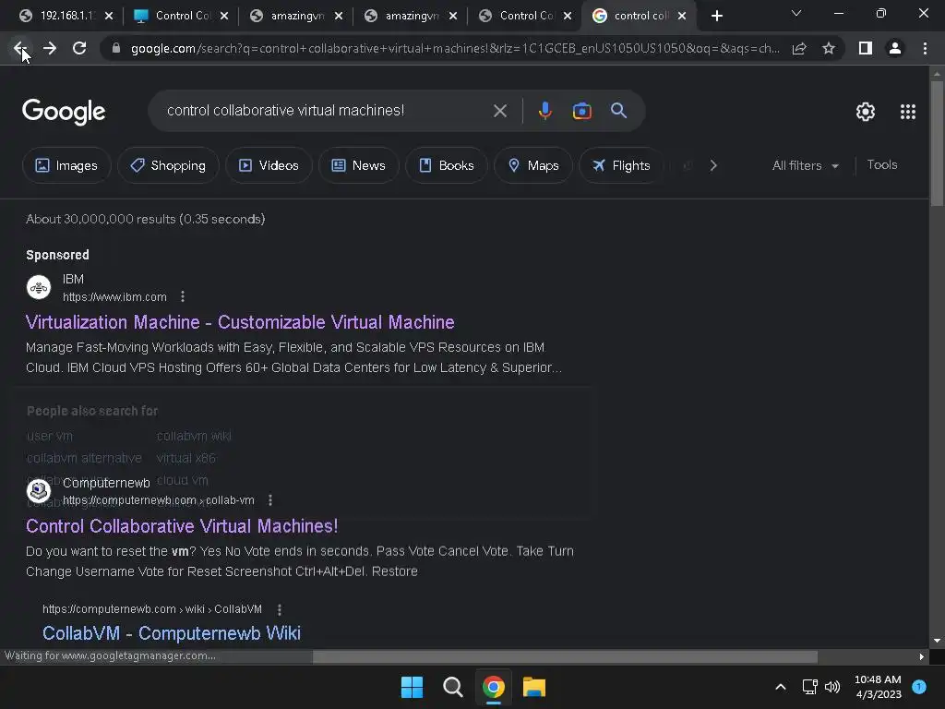Expand the All filters dropdown
Screen dimensions: 945x709
[805, 165]
